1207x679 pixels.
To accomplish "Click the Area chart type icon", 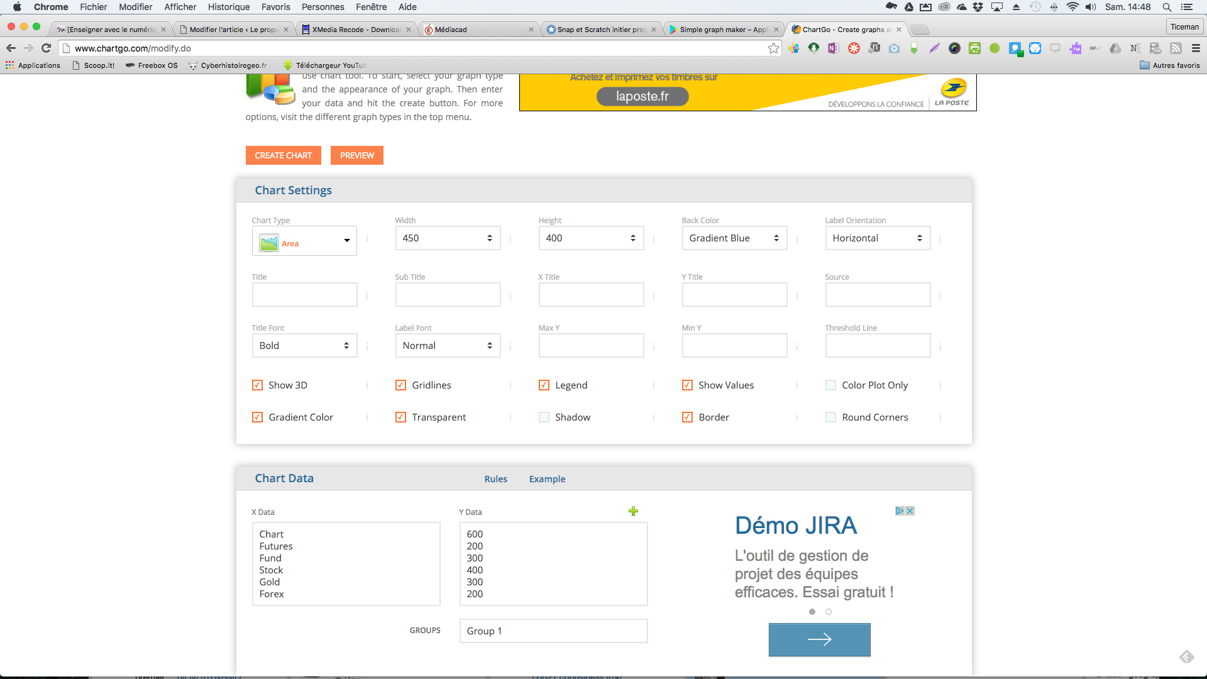I will click(267, 243).
